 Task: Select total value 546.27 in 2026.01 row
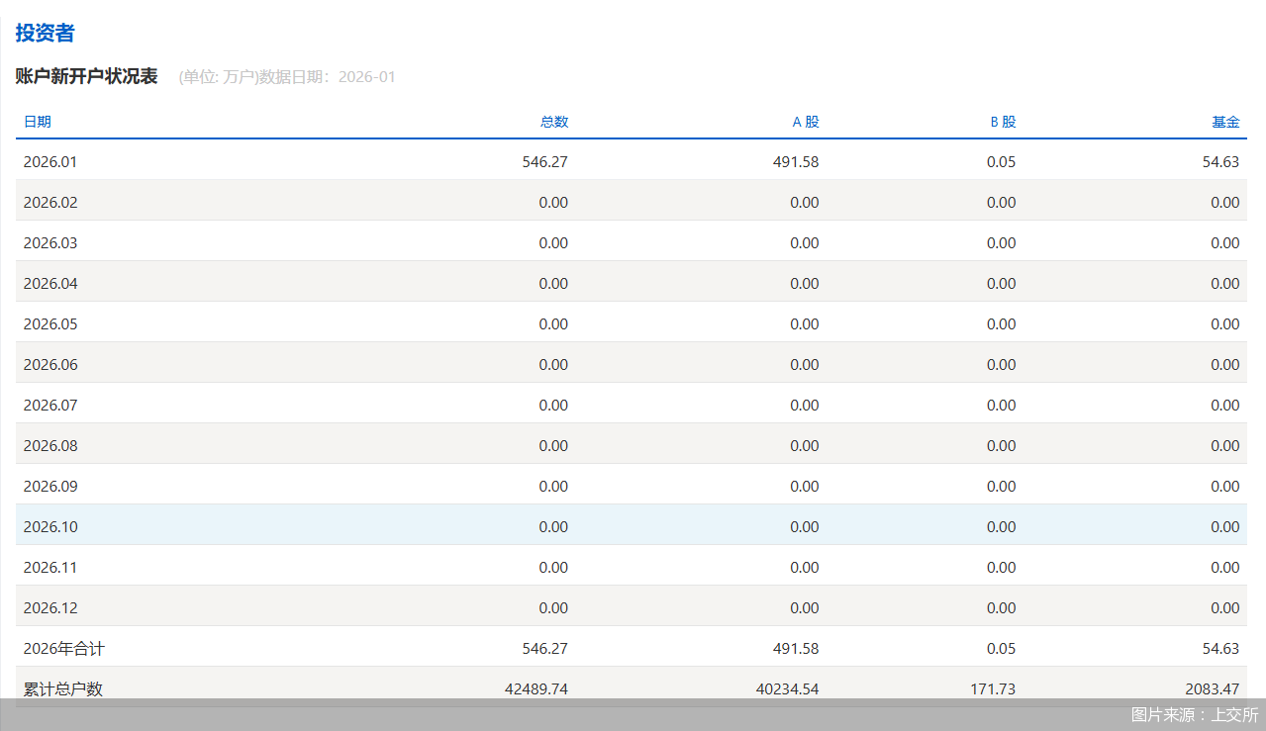click(x=545, y=161)
